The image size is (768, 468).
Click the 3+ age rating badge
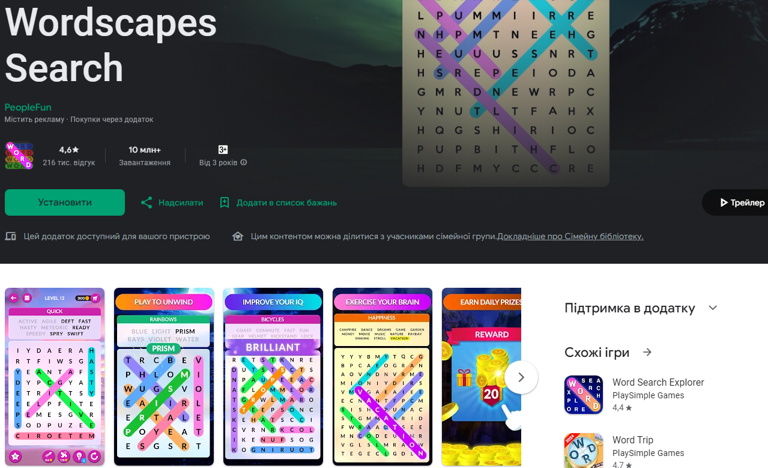pos(223,150)
